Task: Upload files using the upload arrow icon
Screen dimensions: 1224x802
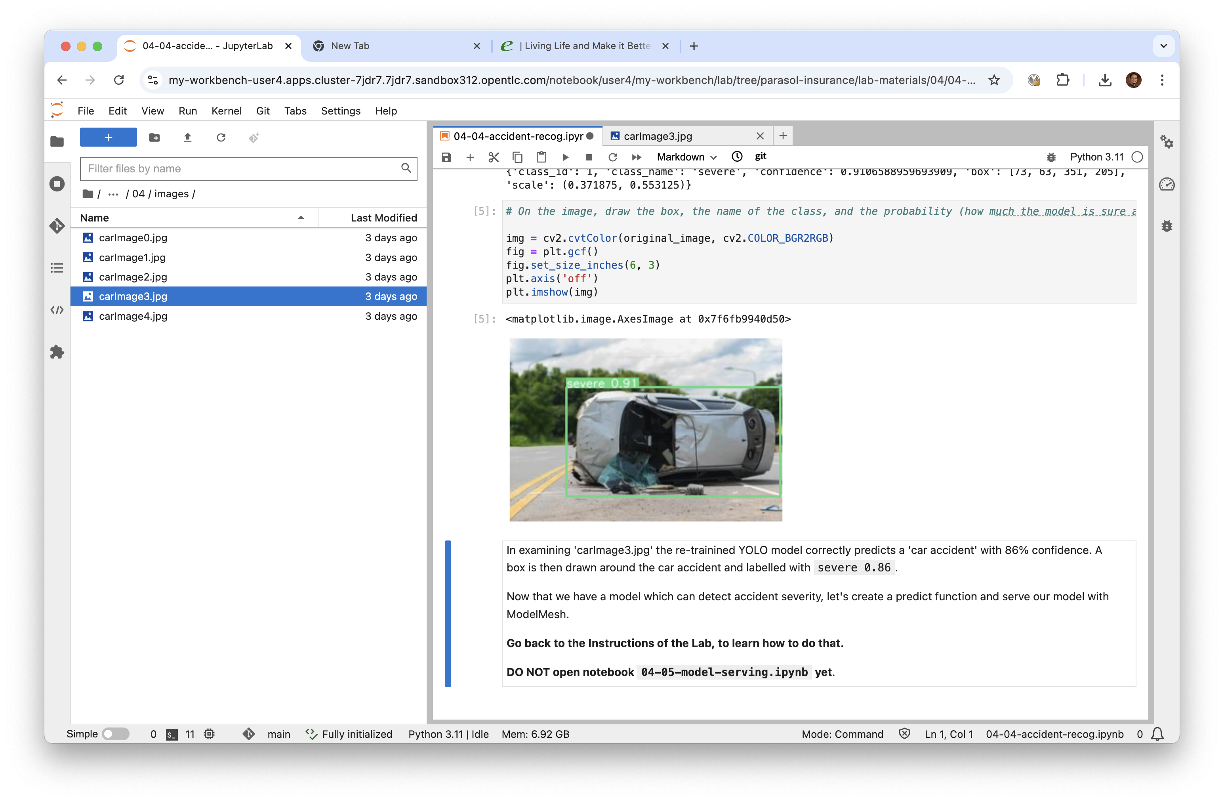Action: [x=188, y=137]
